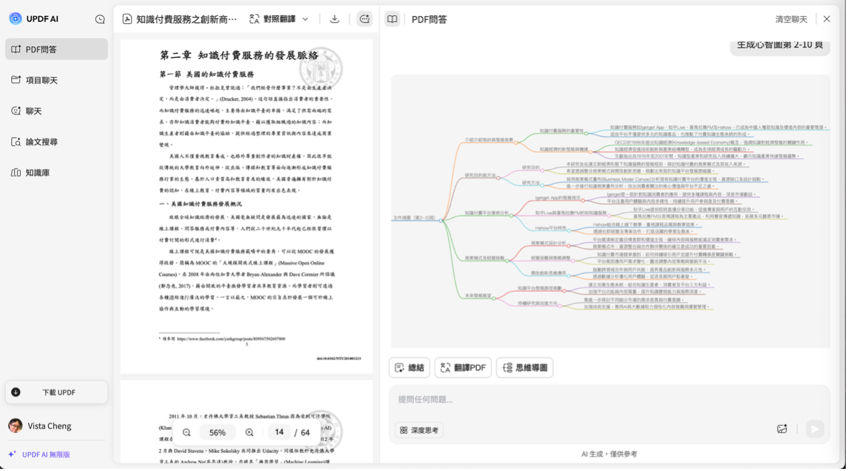The height and width of the screenshot is (471, 849).
Task: Click the send arrow button
Action: tap(814, 429)
